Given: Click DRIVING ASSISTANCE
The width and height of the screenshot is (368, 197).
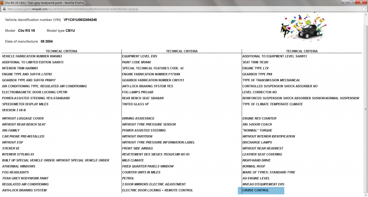Looking at the screenshot, I should pos(138,119).
